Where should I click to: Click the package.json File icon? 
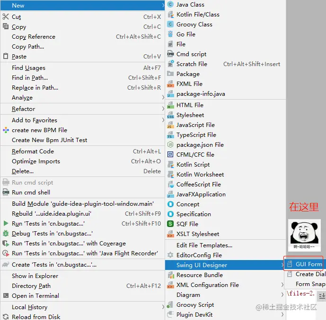(x=170, y=144)
